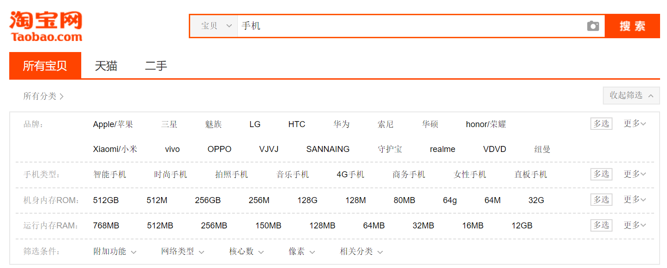Filter by brand SANNAING

[328, 149]
